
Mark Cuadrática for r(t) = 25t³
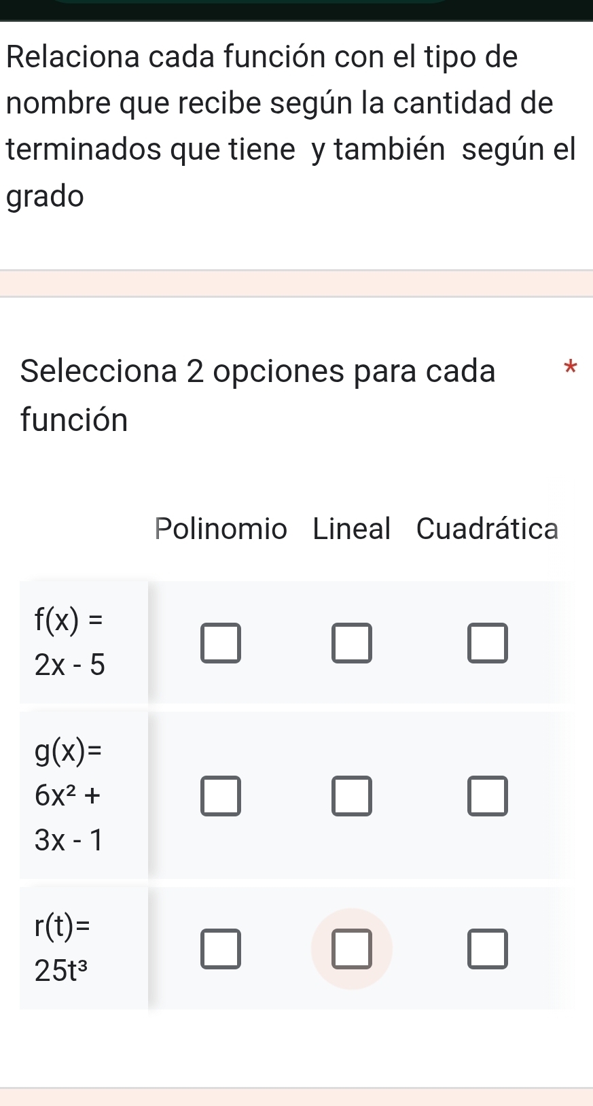(488, 948)
